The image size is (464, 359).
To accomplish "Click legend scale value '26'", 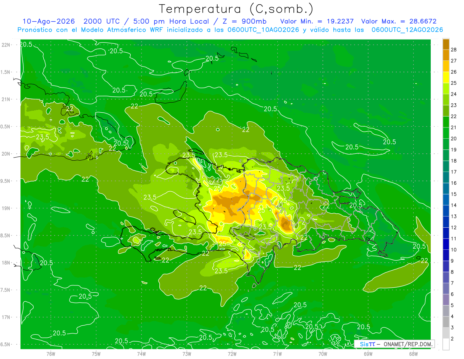I will click(454, 72).
